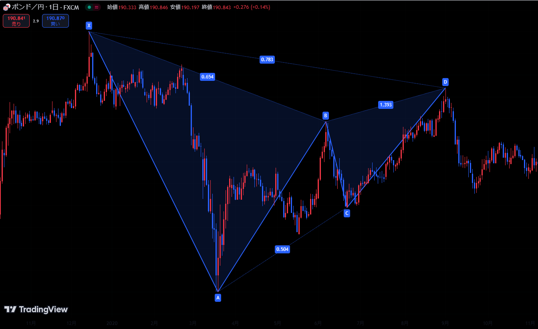The width and height of the screenshot is (538, 329).
Task: Click the 1.393 ratio label
Action: (385, 105)
